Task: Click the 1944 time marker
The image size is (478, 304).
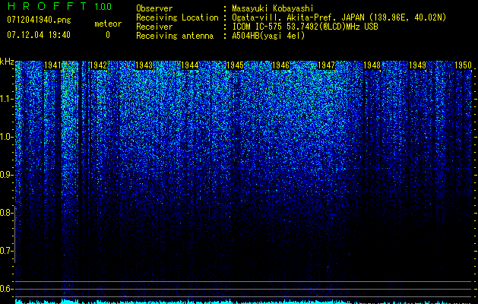Action: [x=190, y=65]
